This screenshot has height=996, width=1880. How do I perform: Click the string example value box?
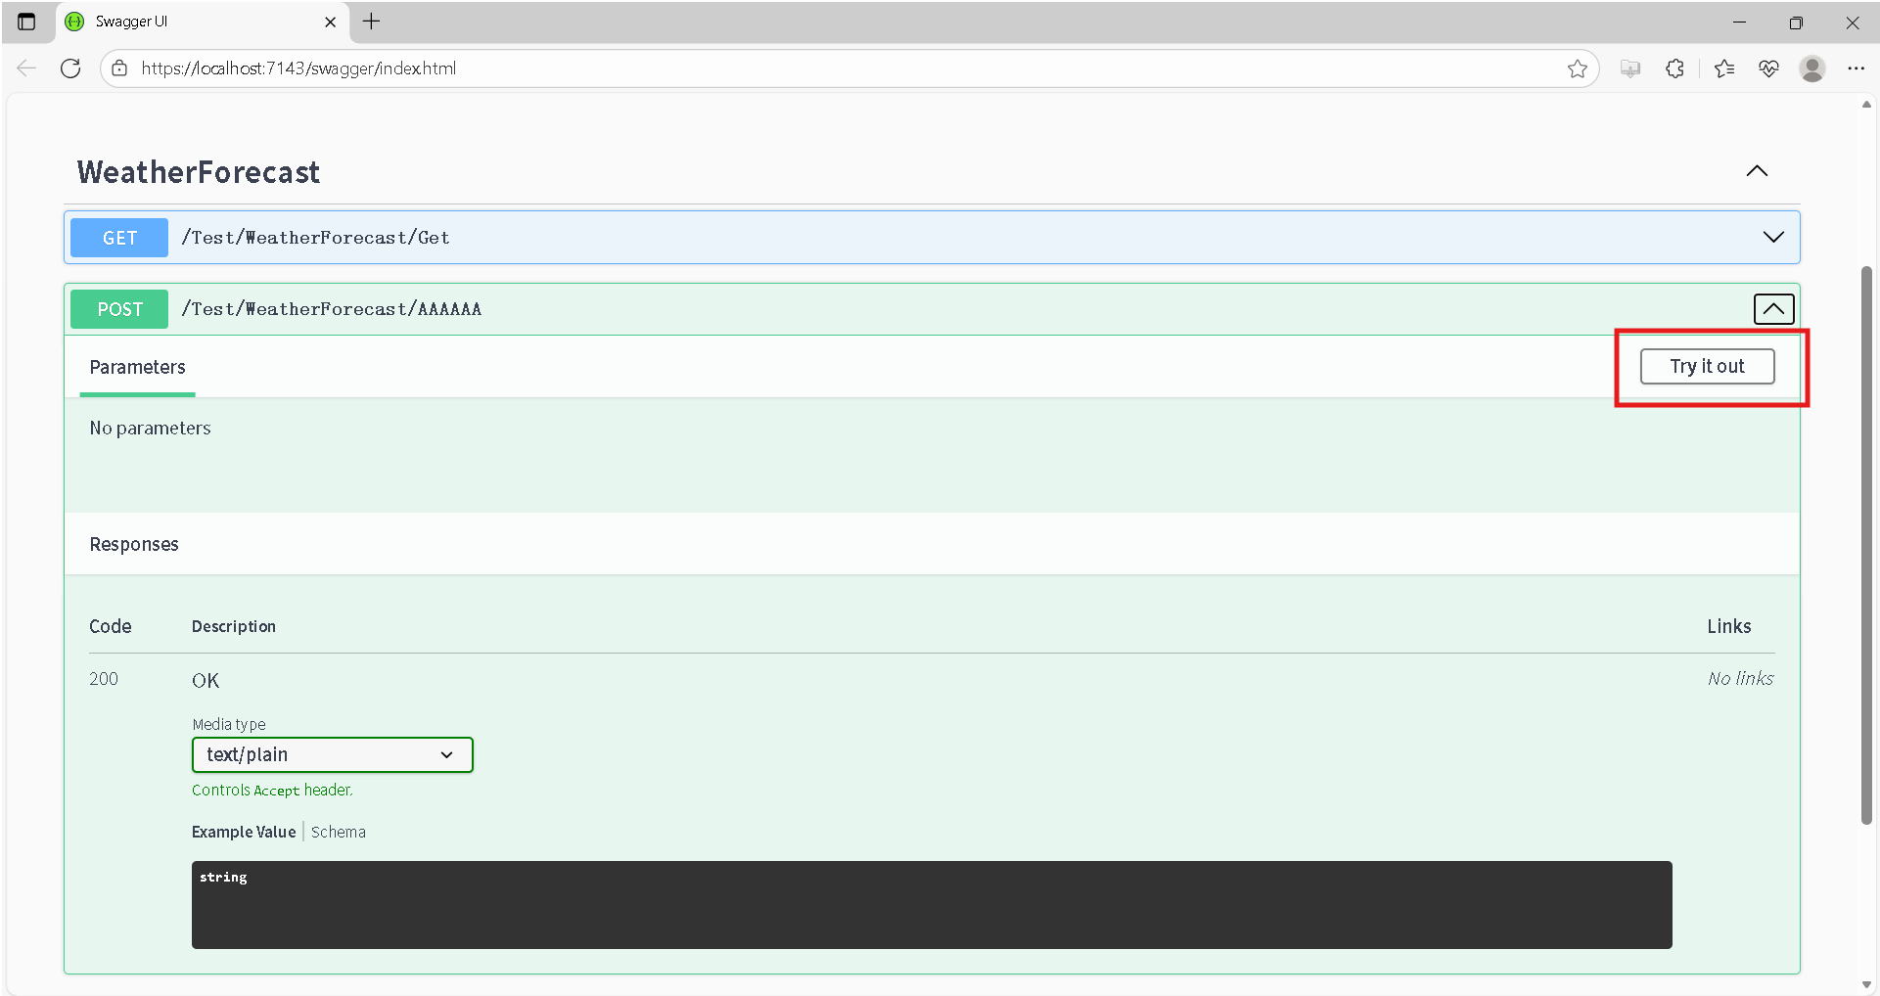click(932, 905)
